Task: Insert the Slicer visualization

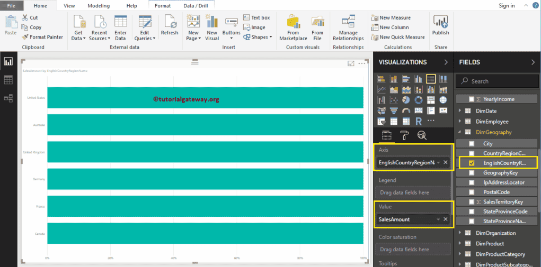Action: coord(382,121)
